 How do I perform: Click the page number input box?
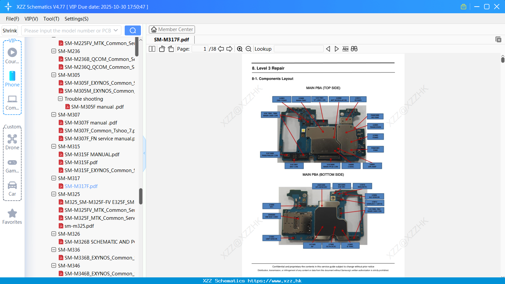pos(200,49)
